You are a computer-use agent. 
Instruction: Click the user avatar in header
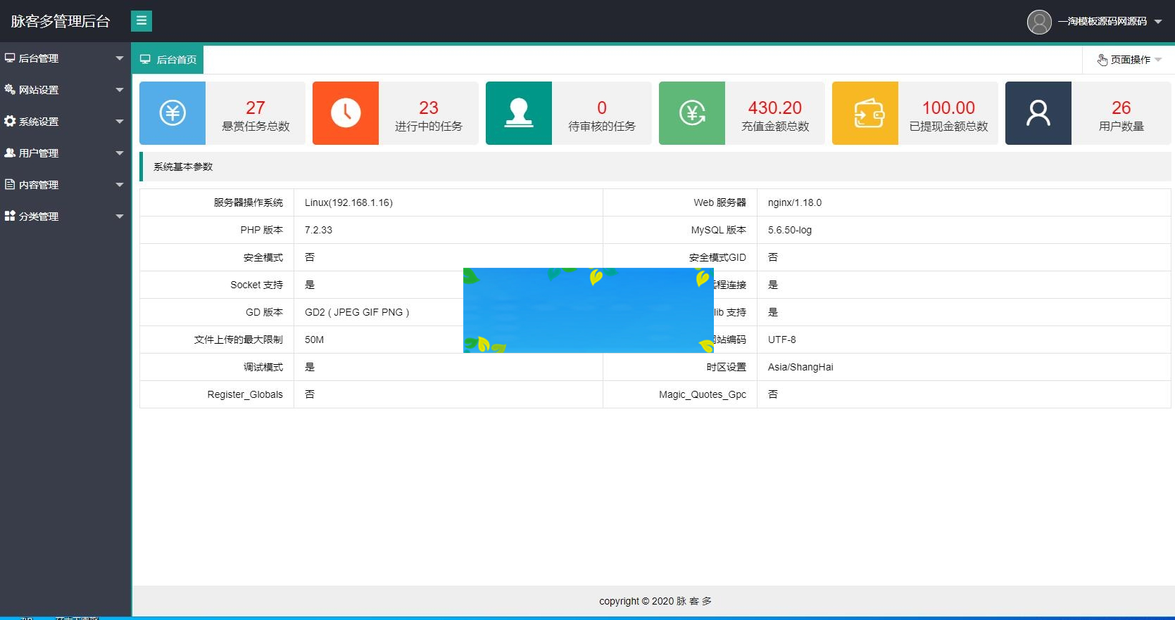[1039, 22]
